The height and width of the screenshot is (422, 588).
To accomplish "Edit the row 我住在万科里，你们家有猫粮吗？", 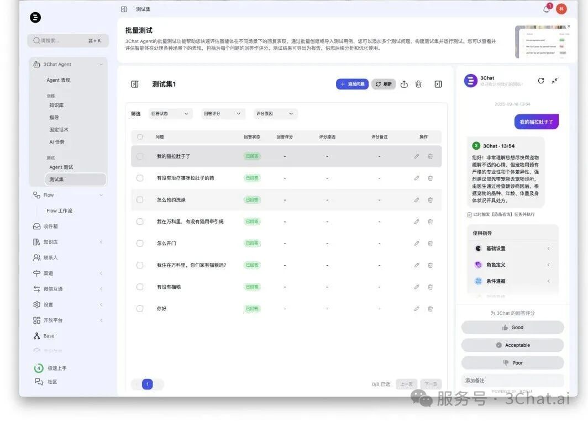I will (417, 265).
